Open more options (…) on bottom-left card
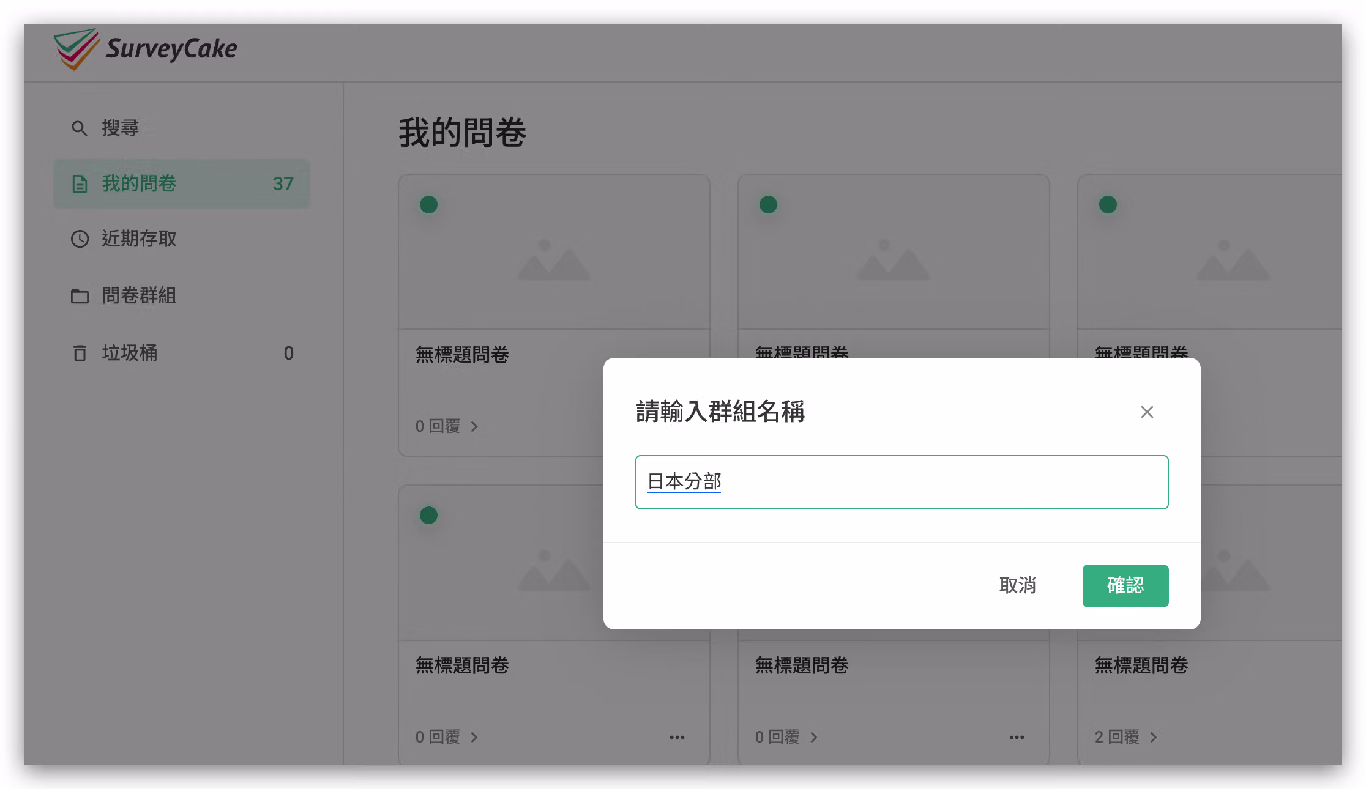Viewport: 1366px width, 789px height. pyautogui.click(x=677, y=738)
